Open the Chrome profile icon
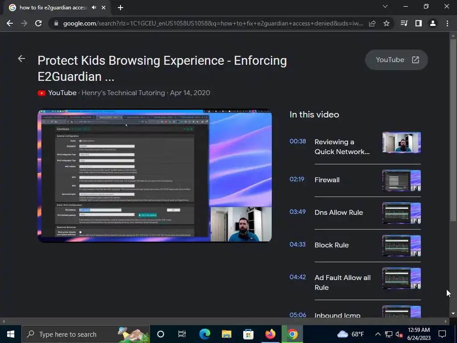 (433, 23)
